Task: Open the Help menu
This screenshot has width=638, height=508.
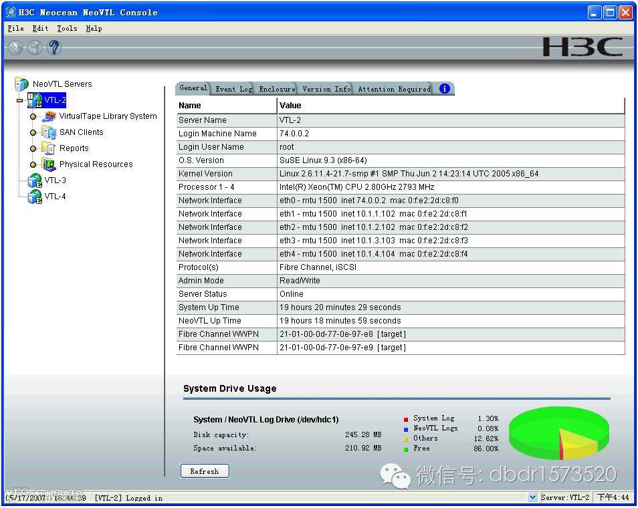Action: click(94, 29)
